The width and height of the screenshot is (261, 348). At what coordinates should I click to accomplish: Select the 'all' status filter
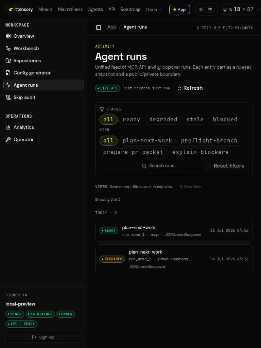tap(108, 120)
